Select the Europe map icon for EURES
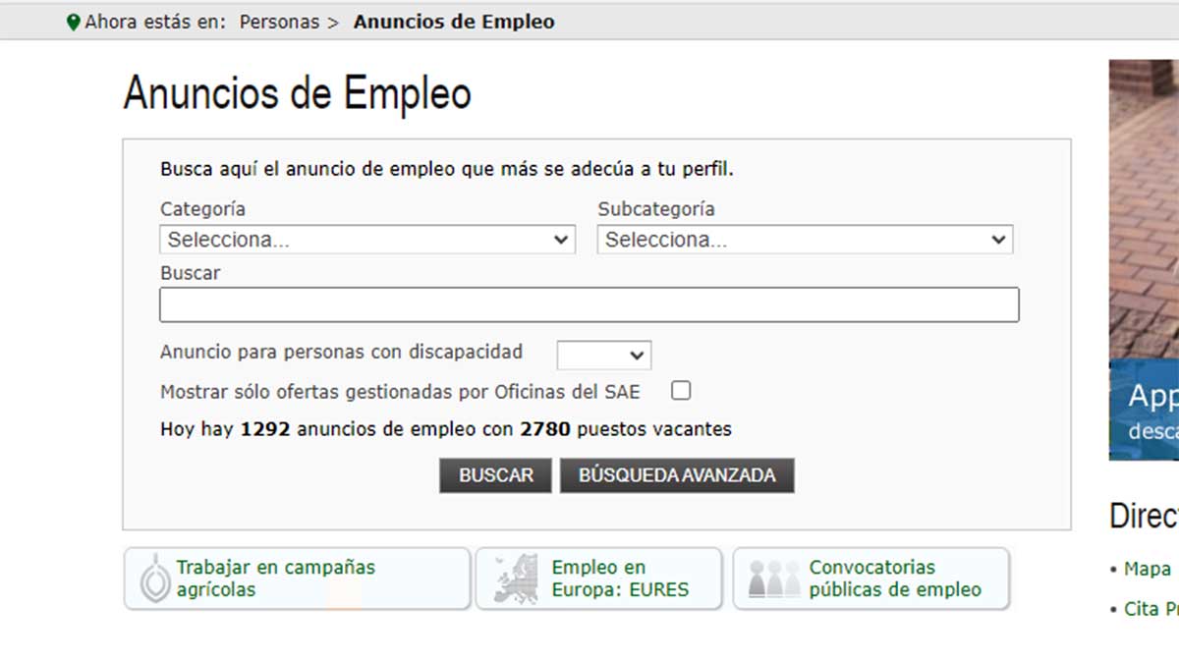This screenshot has width=1179, height=663. pyautogui.click(x=518, y=578)
